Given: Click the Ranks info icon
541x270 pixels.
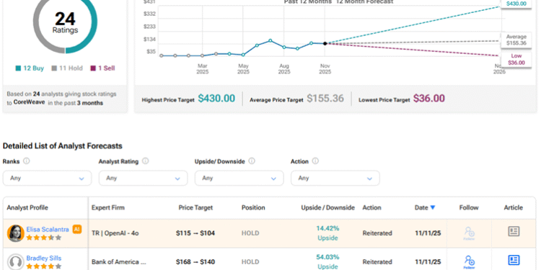Looking at the screenshot, I should tap(26, 161).
